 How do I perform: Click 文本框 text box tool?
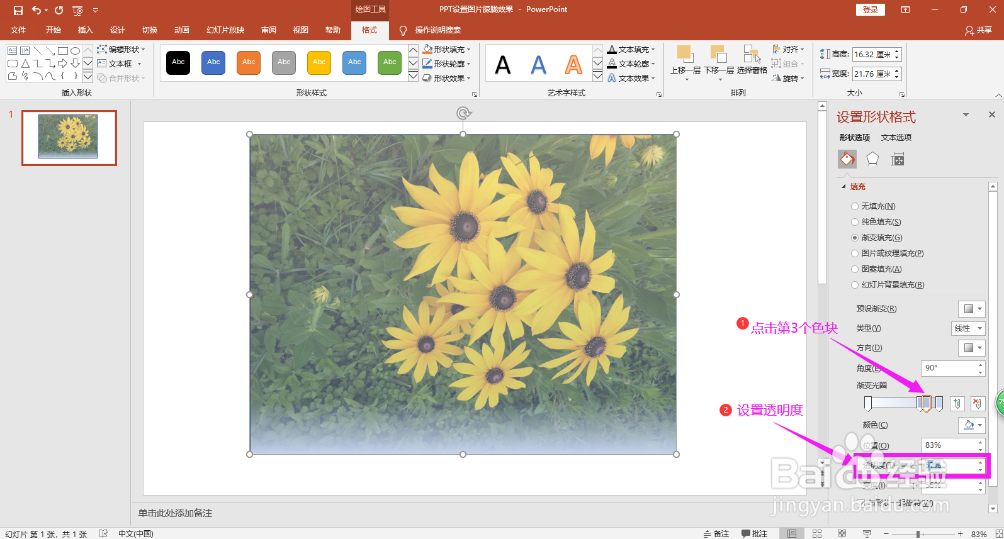120,64
